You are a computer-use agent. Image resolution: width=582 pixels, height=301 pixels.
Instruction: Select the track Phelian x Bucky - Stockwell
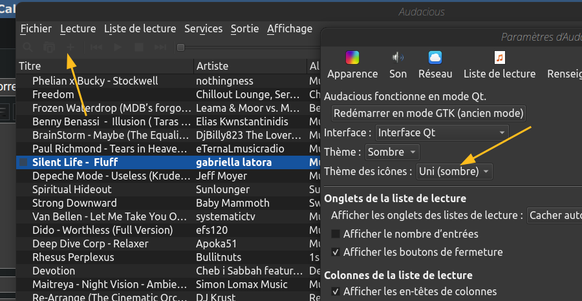(x=95, y=81)
